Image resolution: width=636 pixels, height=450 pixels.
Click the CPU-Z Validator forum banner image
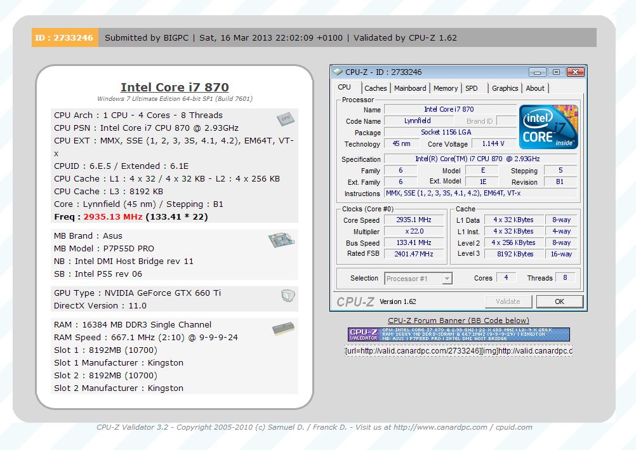click(x=458, y=334)
